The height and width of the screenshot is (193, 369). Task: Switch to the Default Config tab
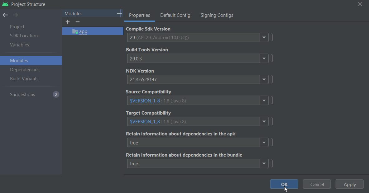pos(175,15)
